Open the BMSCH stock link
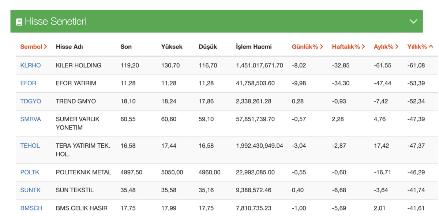The width and height of the screenshot is (439, 216). (31, 208)
